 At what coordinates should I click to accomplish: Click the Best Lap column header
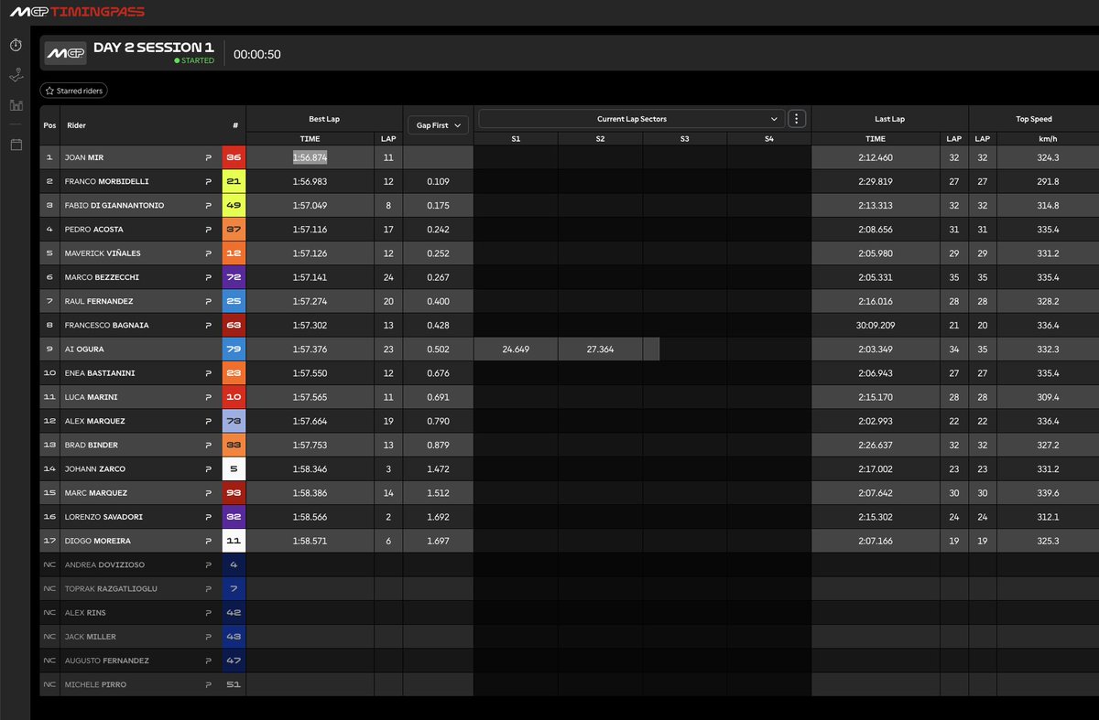pyautogui.click(x=324, y=119)
